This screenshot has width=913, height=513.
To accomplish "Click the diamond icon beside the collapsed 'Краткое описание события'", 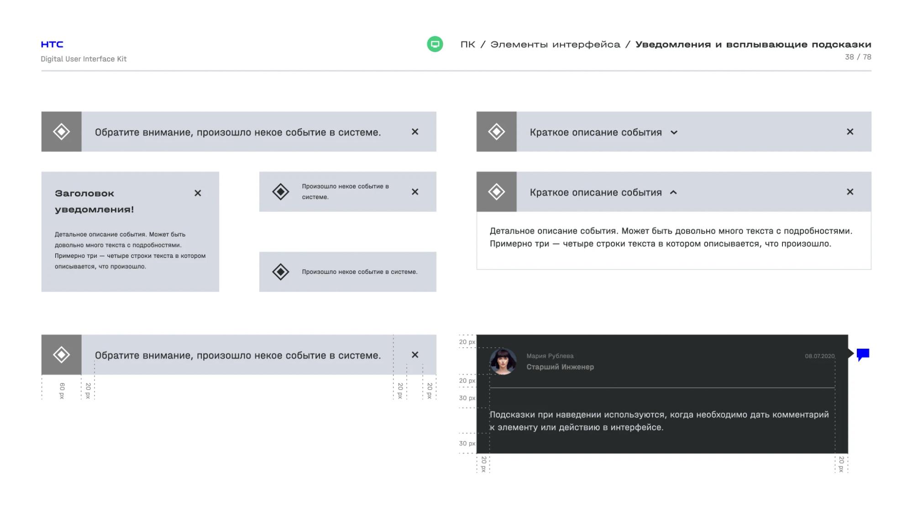I will click(x=497, y=131).
